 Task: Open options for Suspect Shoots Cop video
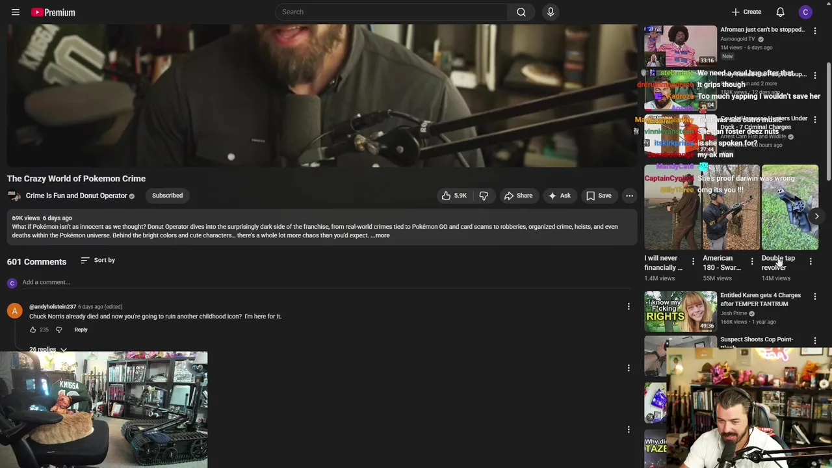815,341
